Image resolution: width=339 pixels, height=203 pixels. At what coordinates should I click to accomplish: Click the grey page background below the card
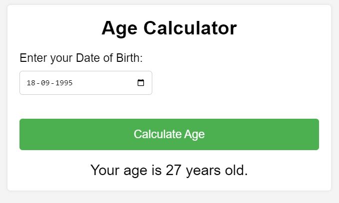tap(169, 198)
